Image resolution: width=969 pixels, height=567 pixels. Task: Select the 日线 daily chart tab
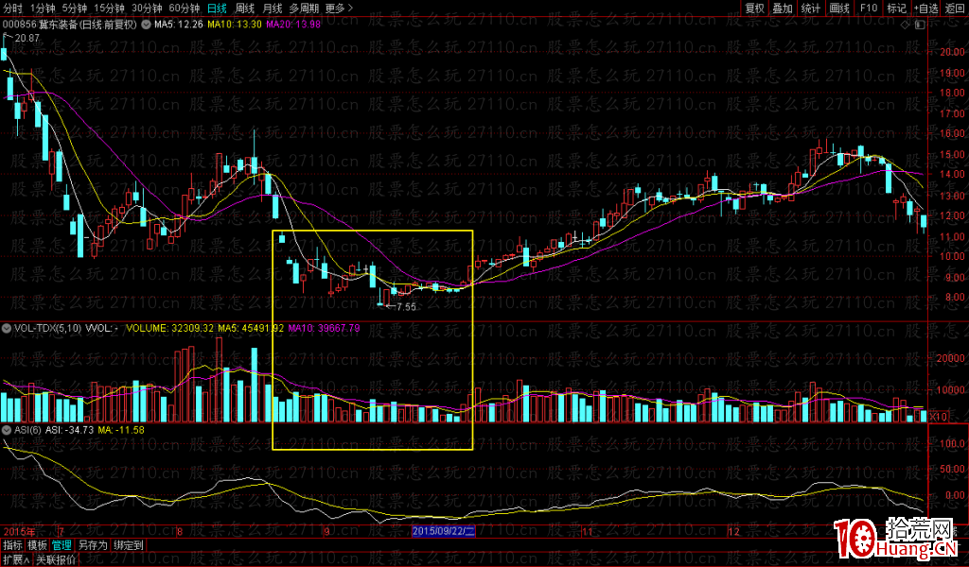(217, 9)
